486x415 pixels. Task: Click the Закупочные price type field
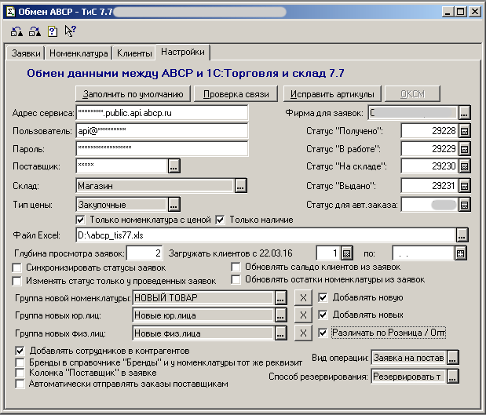click(122, 205)
